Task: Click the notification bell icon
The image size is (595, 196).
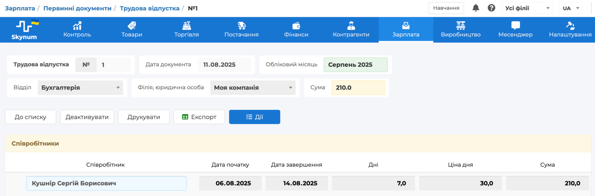Action: click(x=476, y=8)
